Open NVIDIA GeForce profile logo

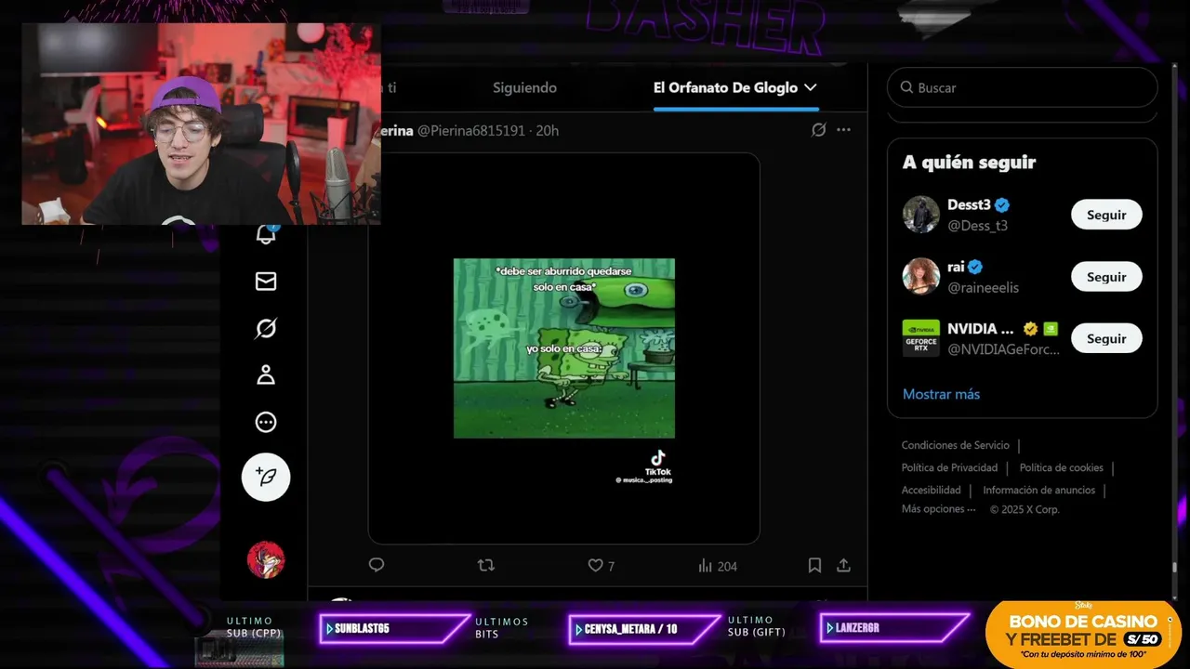(x=921, y=338)
